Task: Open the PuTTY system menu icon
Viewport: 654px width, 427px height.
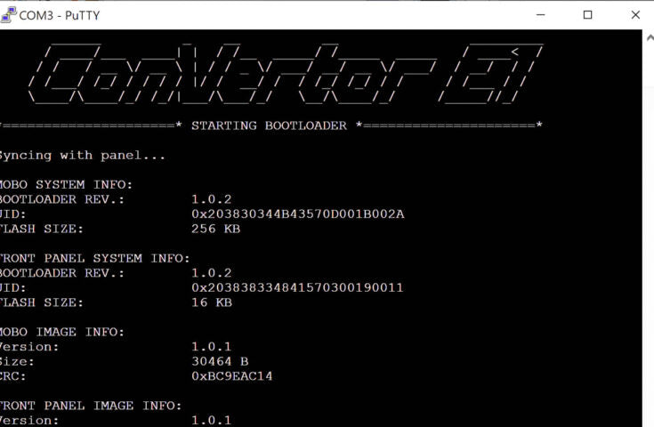Action: click(x=9, y=14)
